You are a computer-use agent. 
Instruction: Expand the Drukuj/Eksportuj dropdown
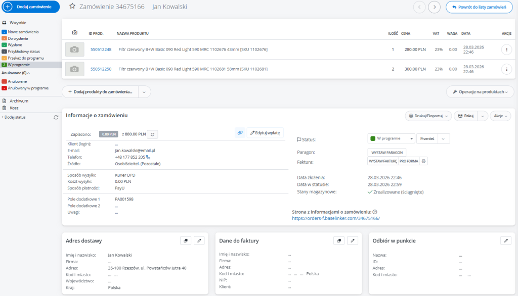coord(428,116)
